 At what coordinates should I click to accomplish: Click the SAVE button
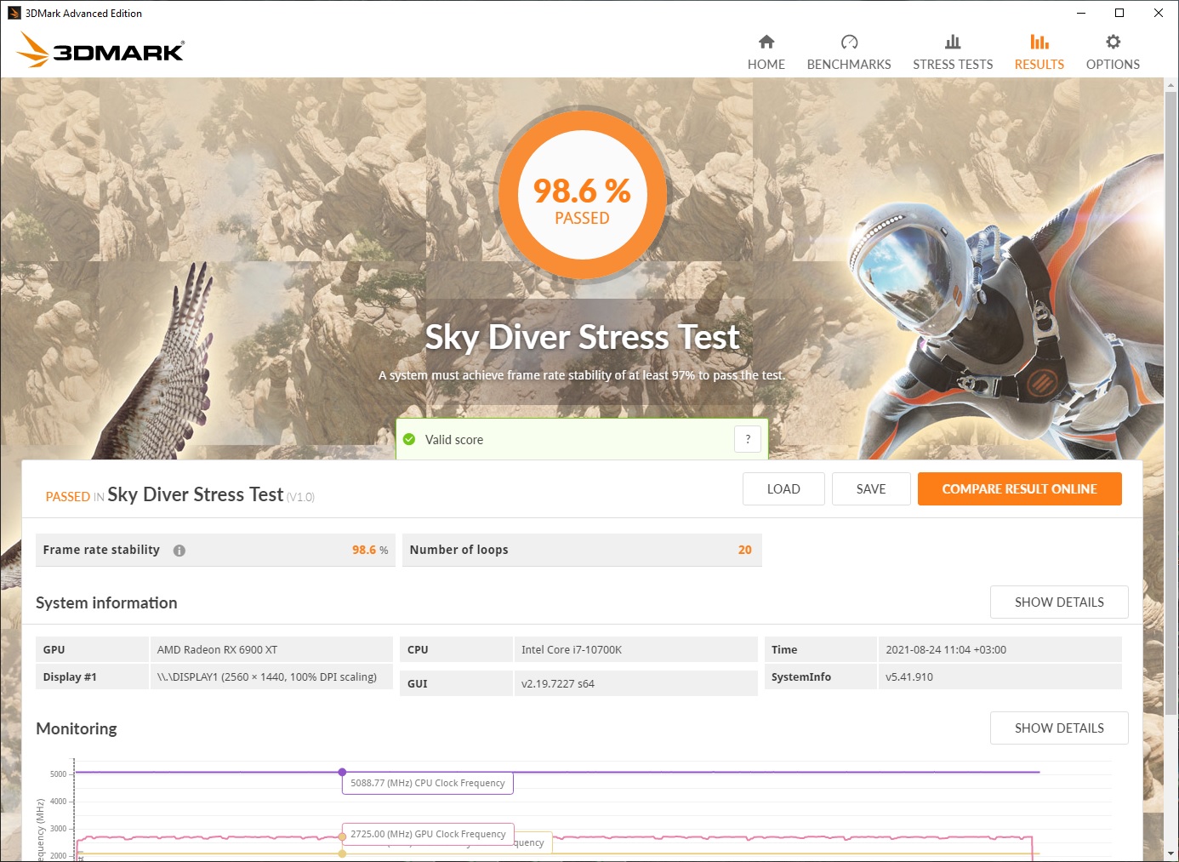tap(871, 489)
